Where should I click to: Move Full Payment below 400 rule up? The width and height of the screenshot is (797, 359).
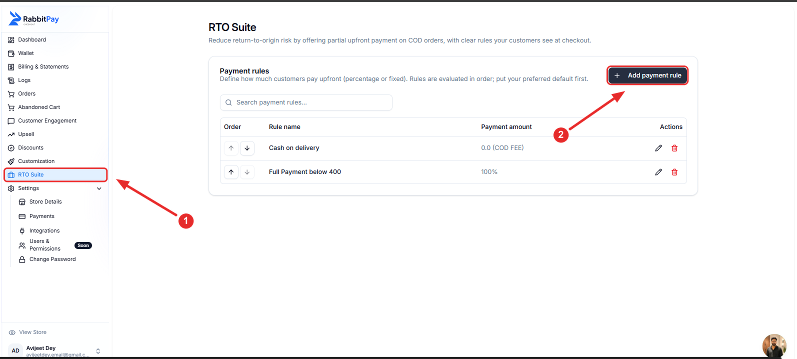click(231, 172)
